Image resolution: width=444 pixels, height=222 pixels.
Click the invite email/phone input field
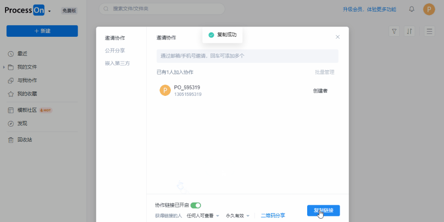(x=247, y=56)
